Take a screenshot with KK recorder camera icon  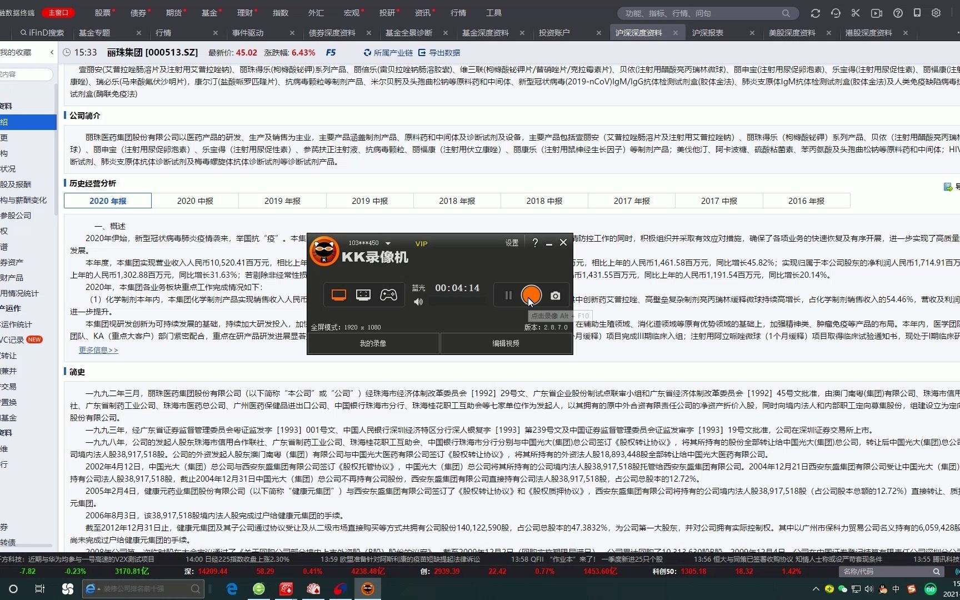click(x=555, y=296)
